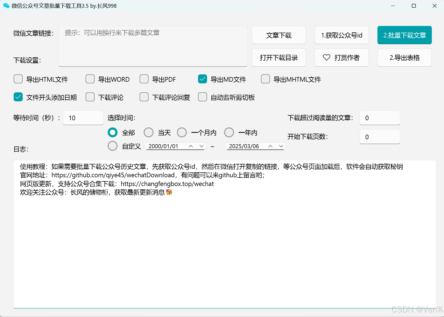444x317 pixels.
Task: Click the 文章下载 button
Action: (279, 35)
